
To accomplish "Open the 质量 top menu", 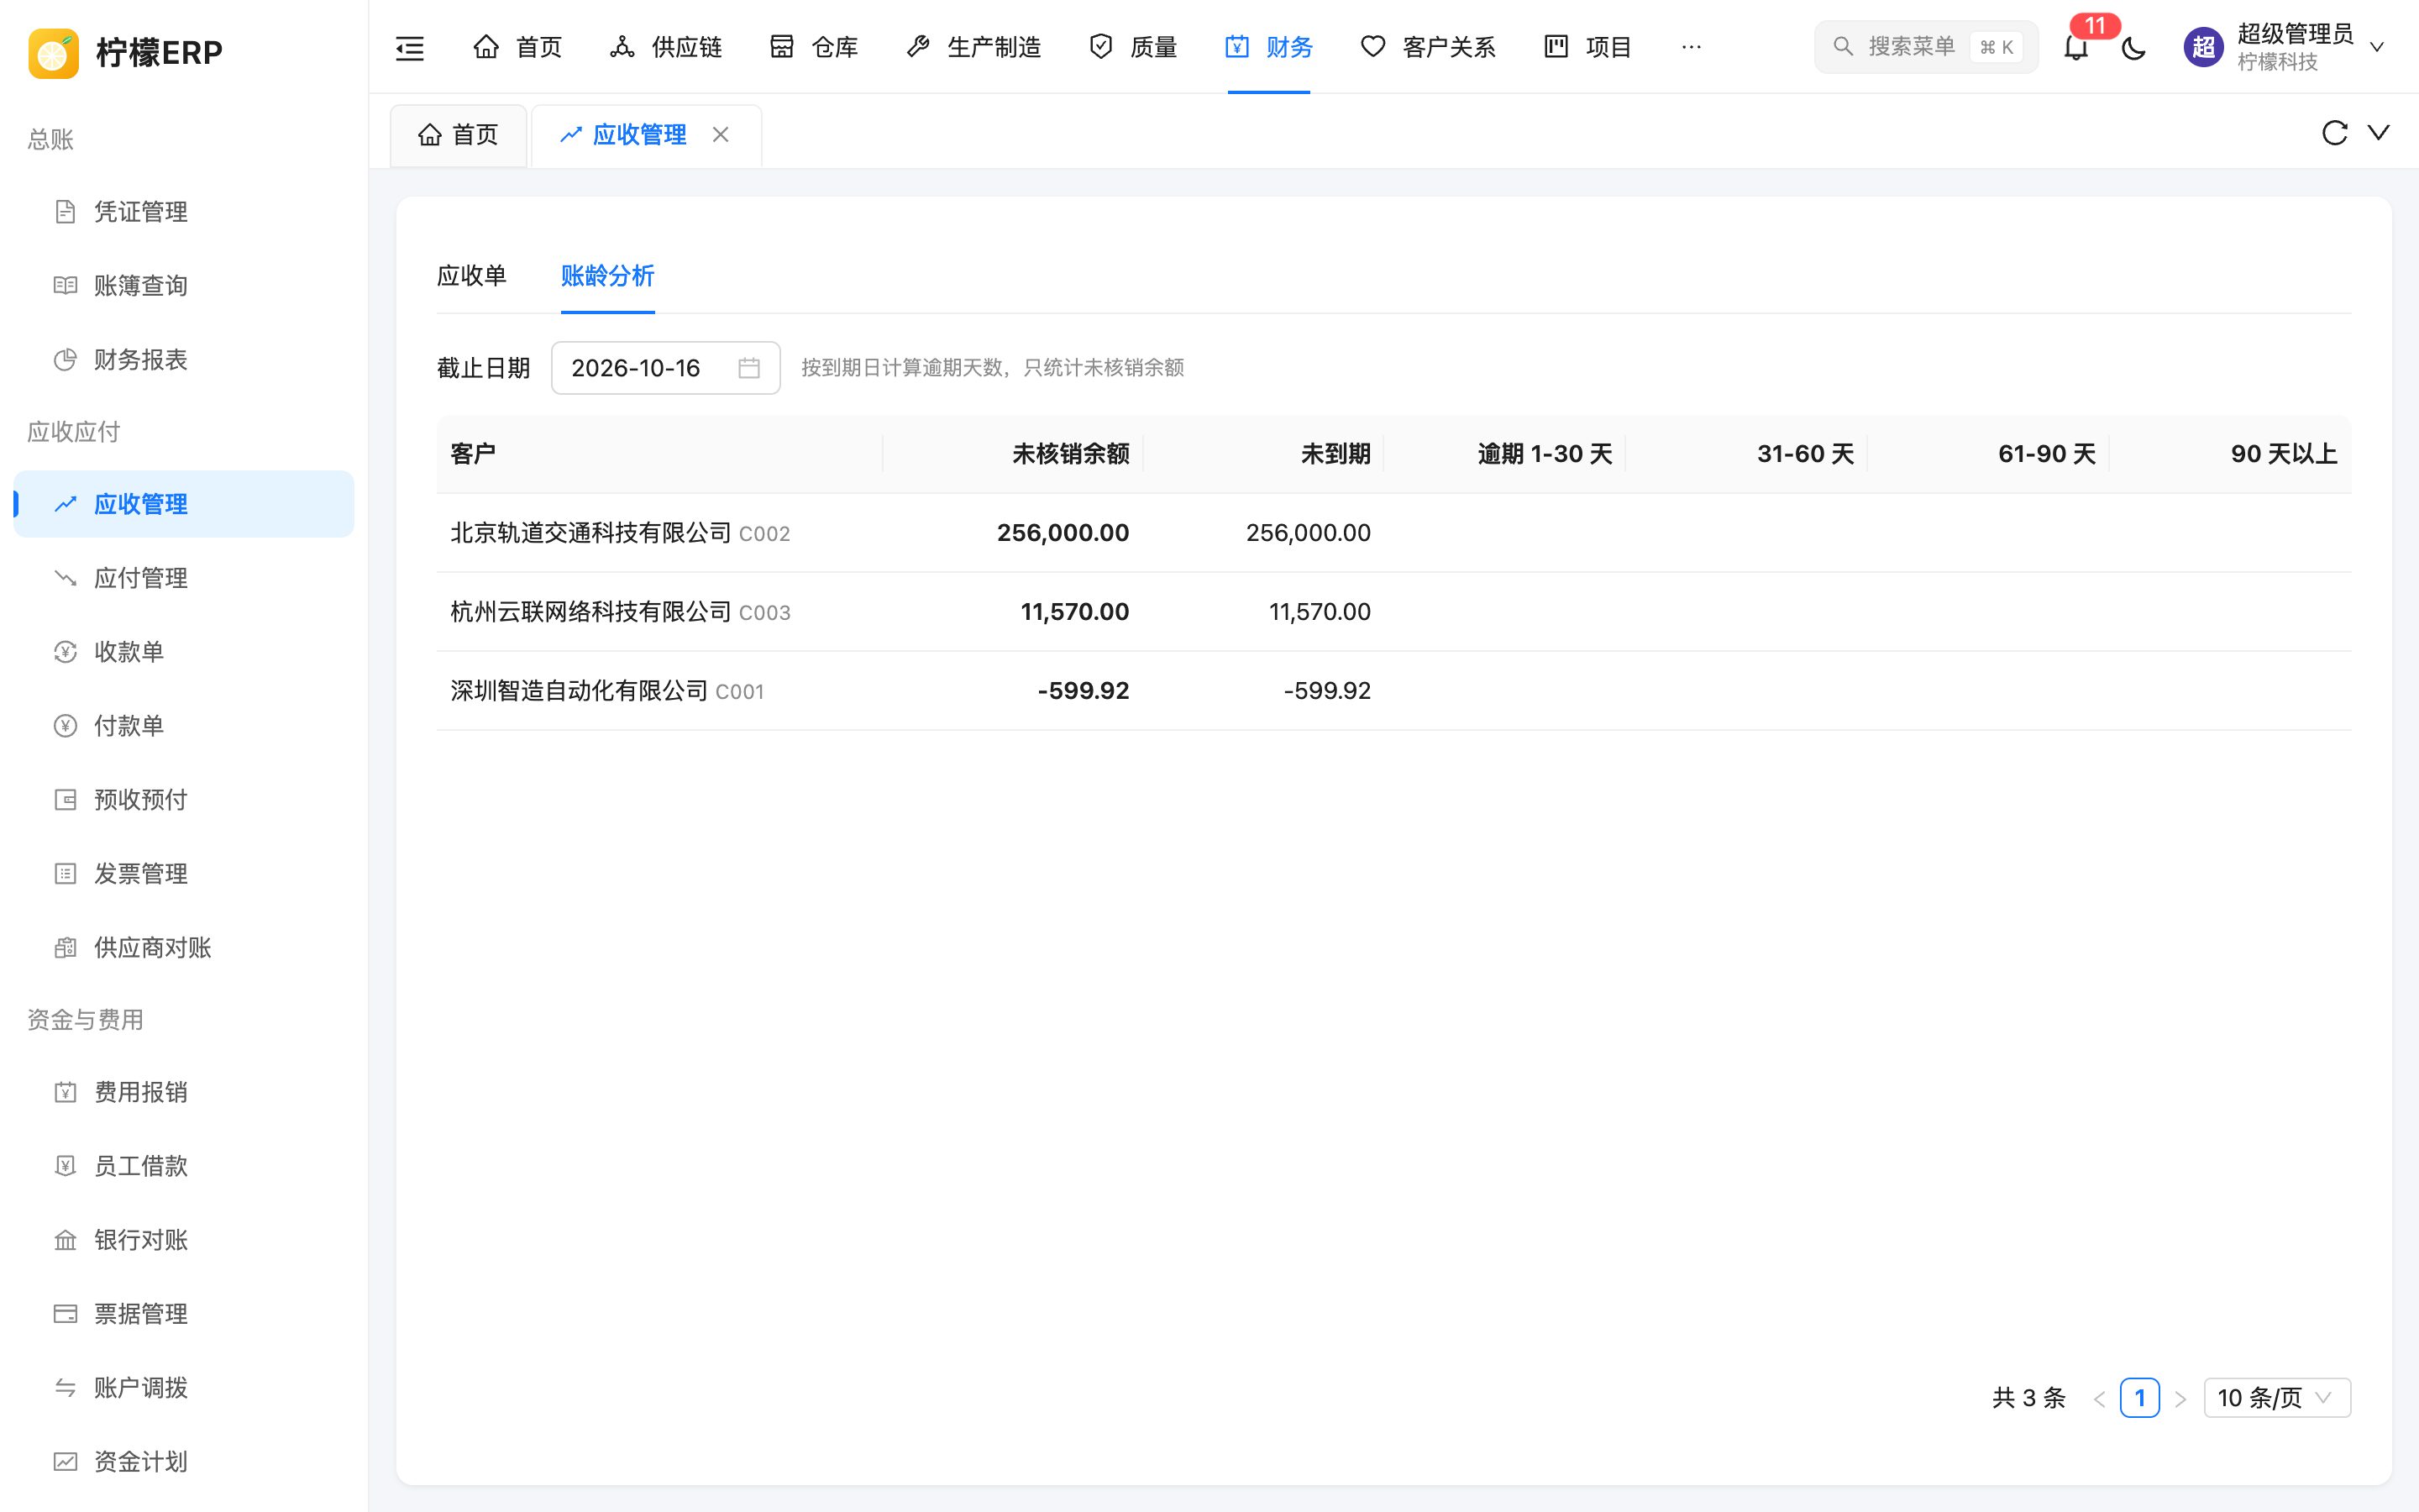I will click(1132, 47).
